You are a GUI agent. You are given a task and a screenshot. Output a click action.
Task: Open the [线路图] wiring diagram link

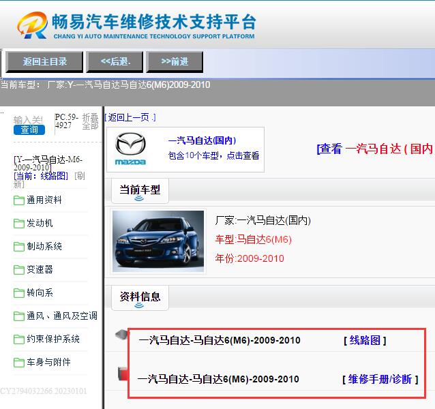pyautogui.click(x=365, y=341)
